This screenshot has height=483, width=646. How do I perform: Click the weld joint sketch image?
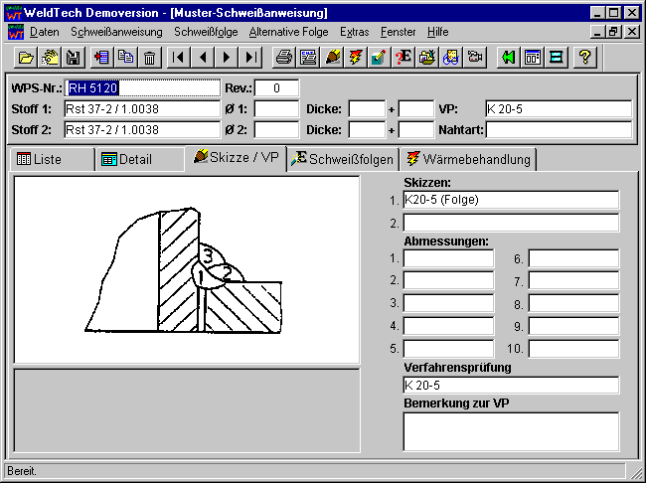pyautogui.click(x=186, y=269)
